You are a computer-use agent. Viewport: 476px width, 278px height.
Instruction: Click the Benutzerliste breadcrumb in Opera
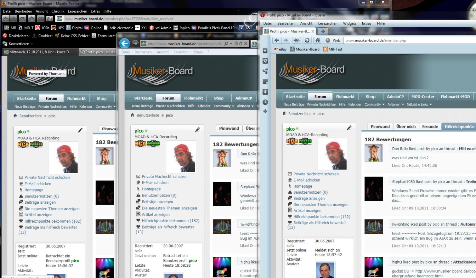(299, 114)
